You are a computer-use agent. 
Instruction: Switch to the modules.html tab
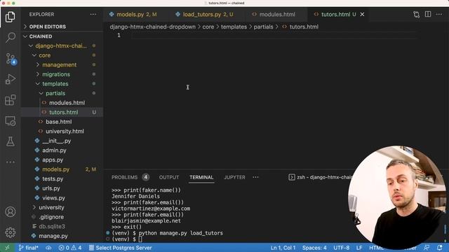click(274, 14)
